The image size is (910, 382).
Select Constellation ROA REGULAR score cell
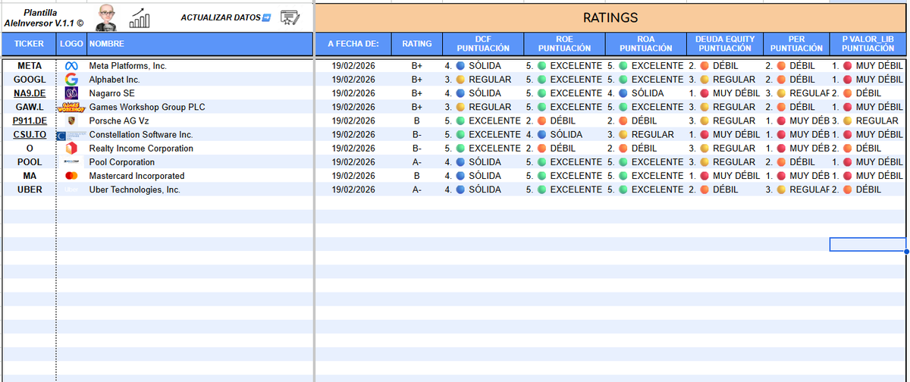point(645,135)
